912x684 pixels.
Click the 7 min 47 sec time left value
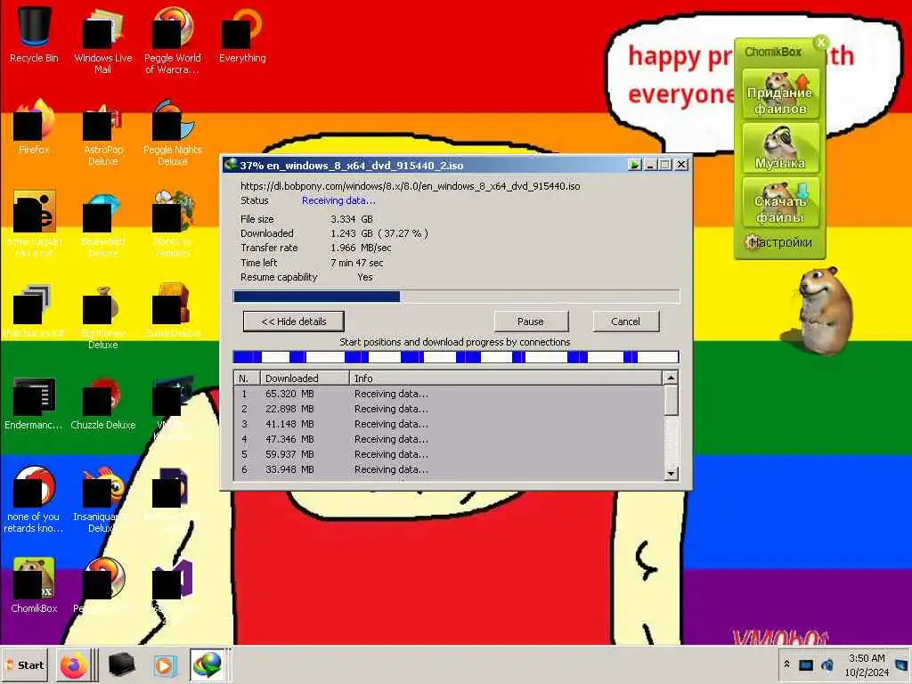coord(356,263)
